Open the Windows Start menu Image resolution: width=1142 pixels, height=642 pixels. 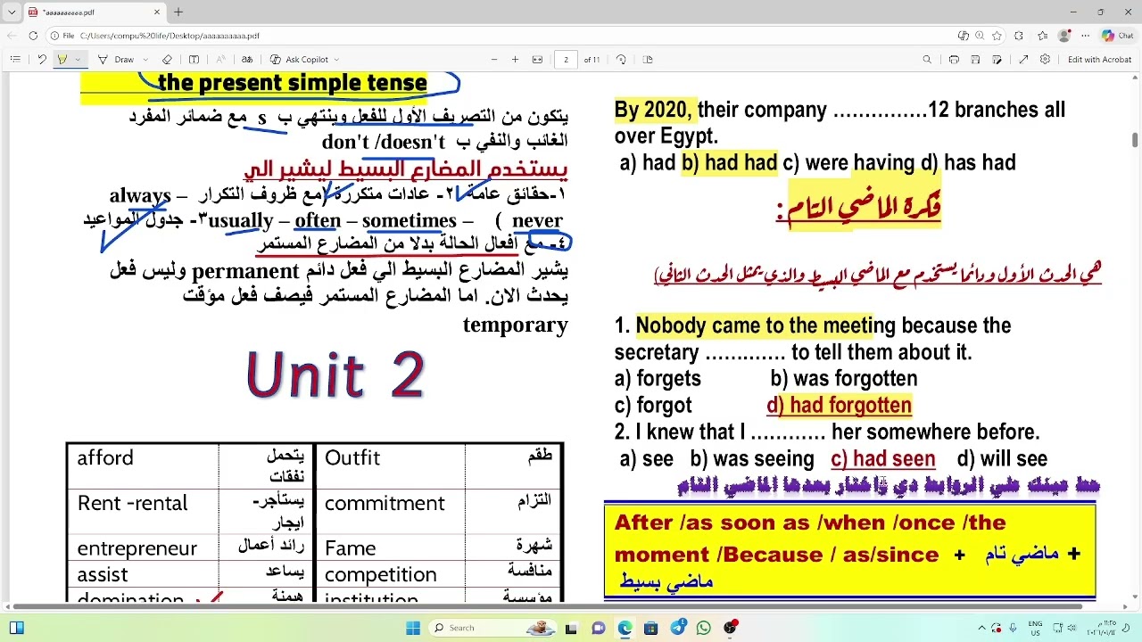[413, 628]
